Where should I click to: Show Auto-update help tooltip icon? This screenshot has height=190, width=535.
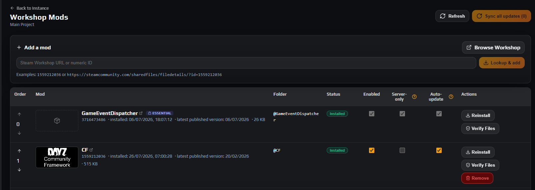click(x=451, y=97)
